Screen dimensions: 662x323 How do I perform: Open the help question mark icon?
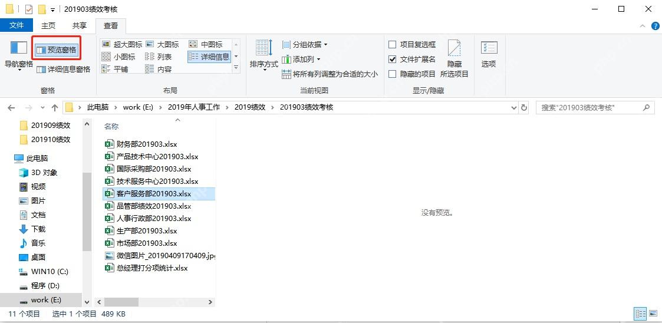[655, 26]
